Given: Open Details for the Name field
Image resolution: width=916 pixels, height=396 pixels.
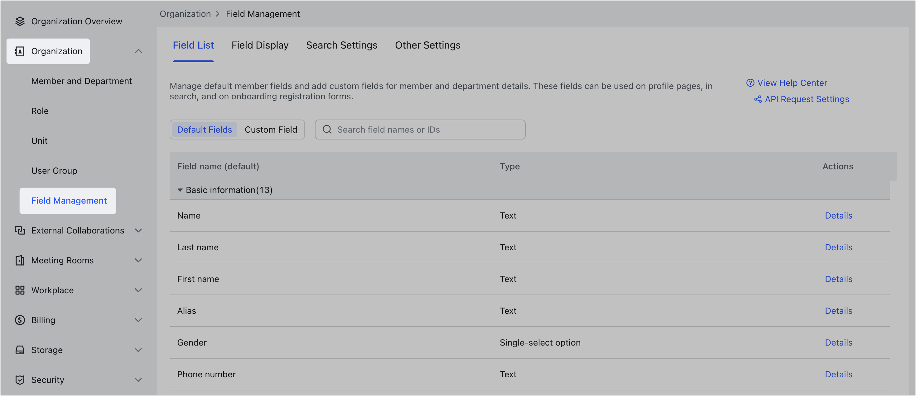Looking at the screenshot, I should [838, 215].
